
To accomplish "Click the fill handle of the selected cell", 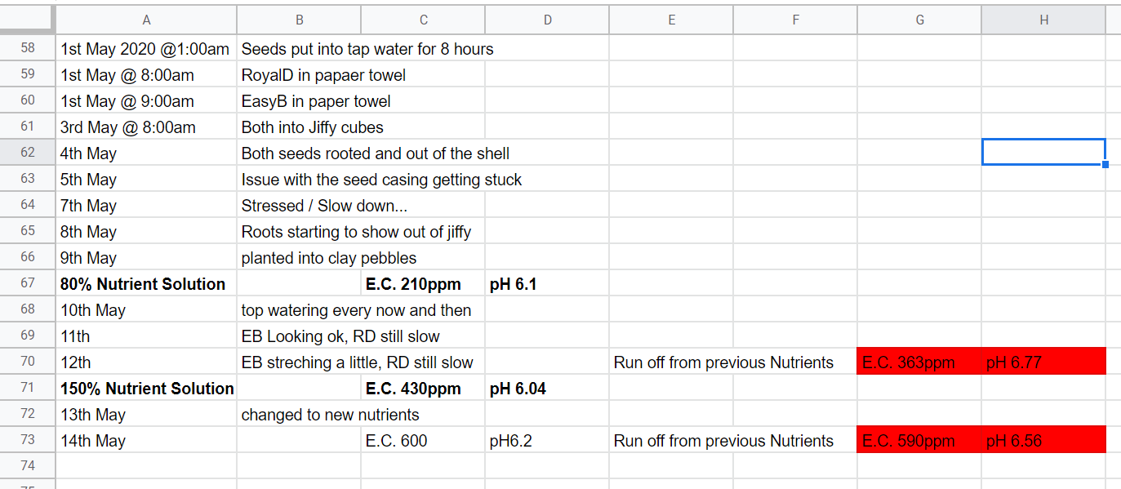I will point(1105,164).
